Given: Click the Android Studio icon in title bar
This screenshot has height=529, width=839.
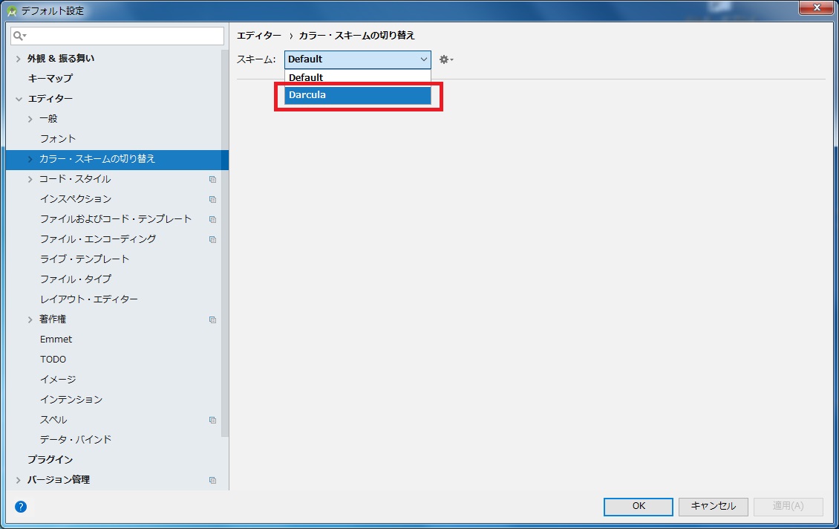Looking at the screenshot, I should point(12,10).
